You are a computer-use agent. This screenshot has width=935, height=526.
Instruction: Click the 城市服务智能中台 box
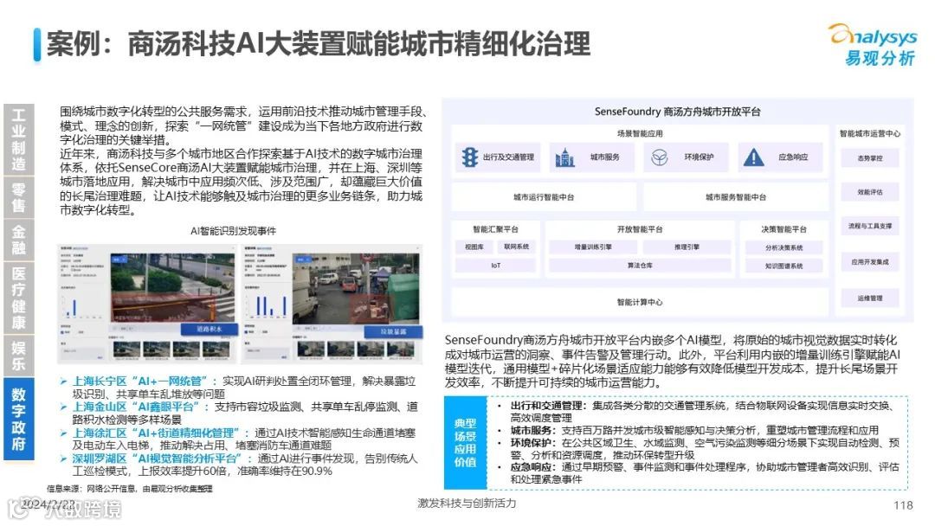(736, 197)
